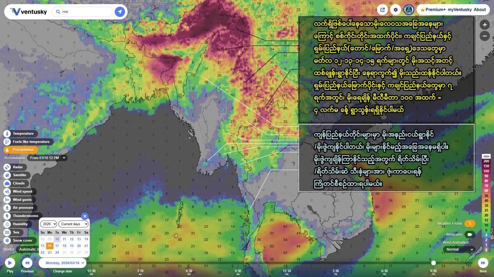
Task: Expand the Wind Animation 'Normal' dropdown
Action: coord(459,249)
